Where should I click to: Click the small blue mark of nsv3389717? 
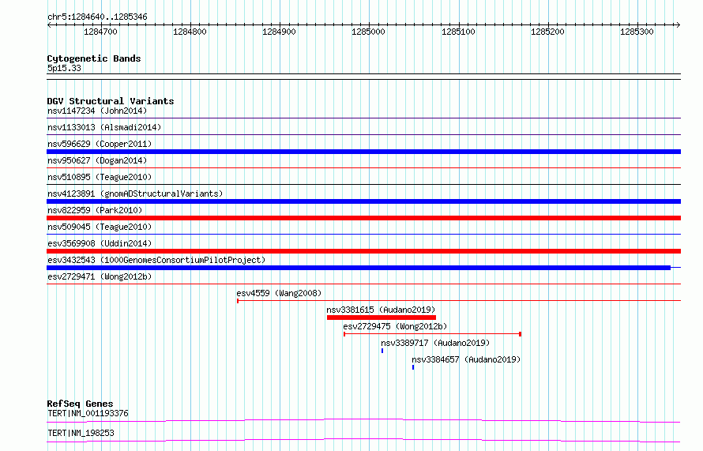click(382, 351)
